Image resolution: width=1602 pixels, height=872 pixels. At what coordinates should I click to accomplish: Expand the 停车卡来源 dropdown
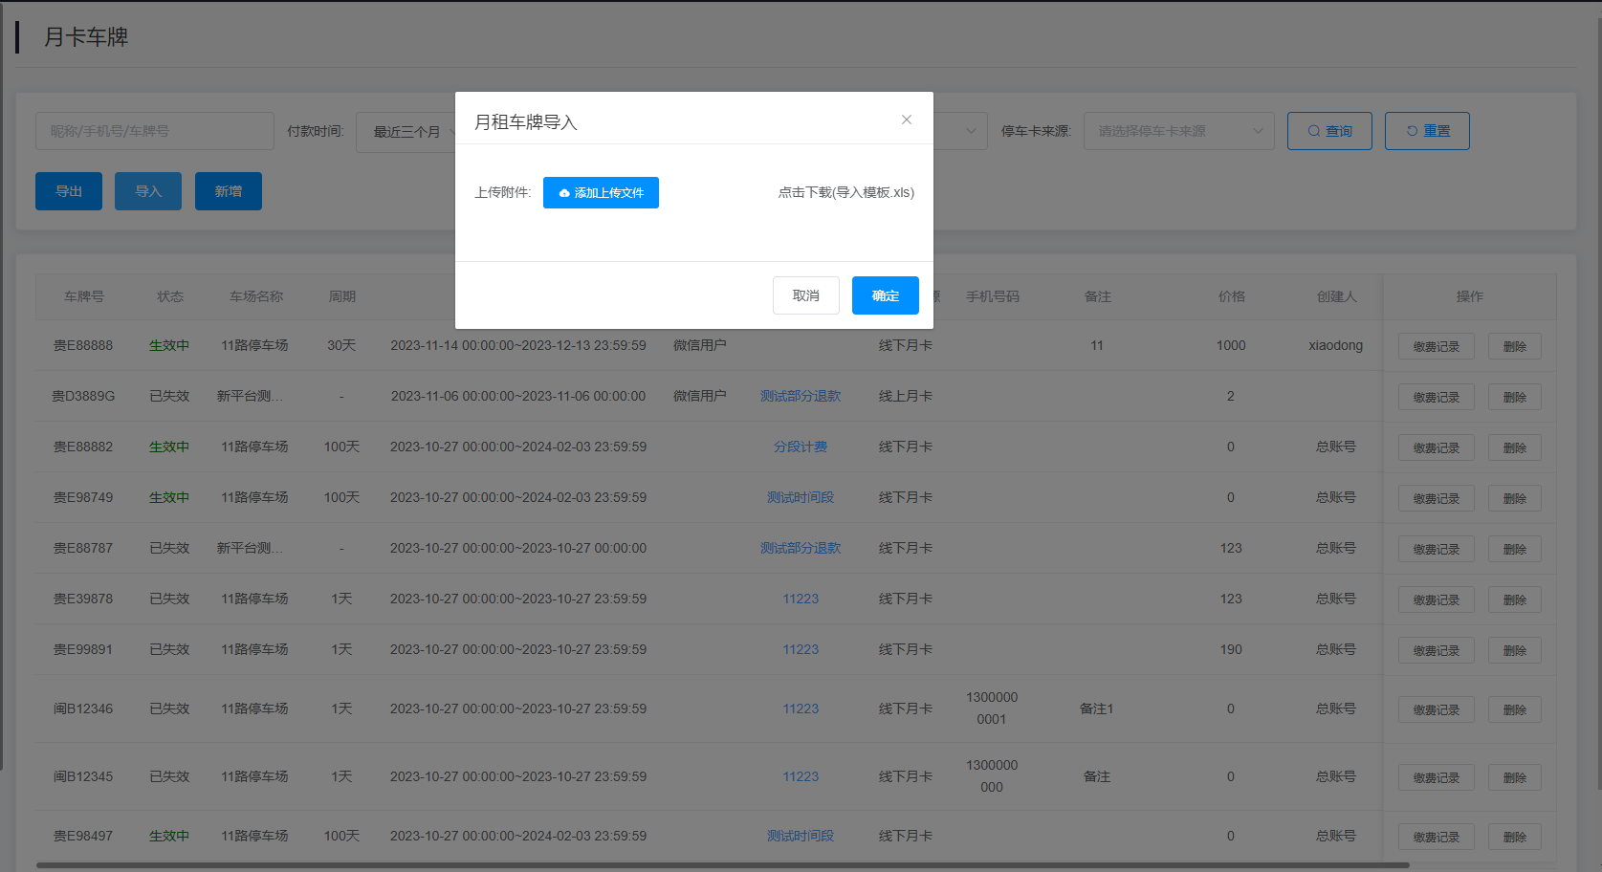(x=1177, y=131)
